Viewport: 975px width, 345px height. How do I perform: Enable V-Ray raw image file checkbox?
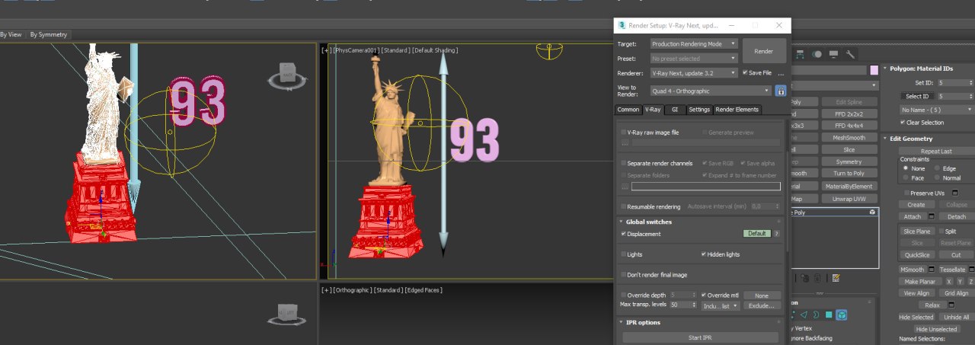point(624,133)
